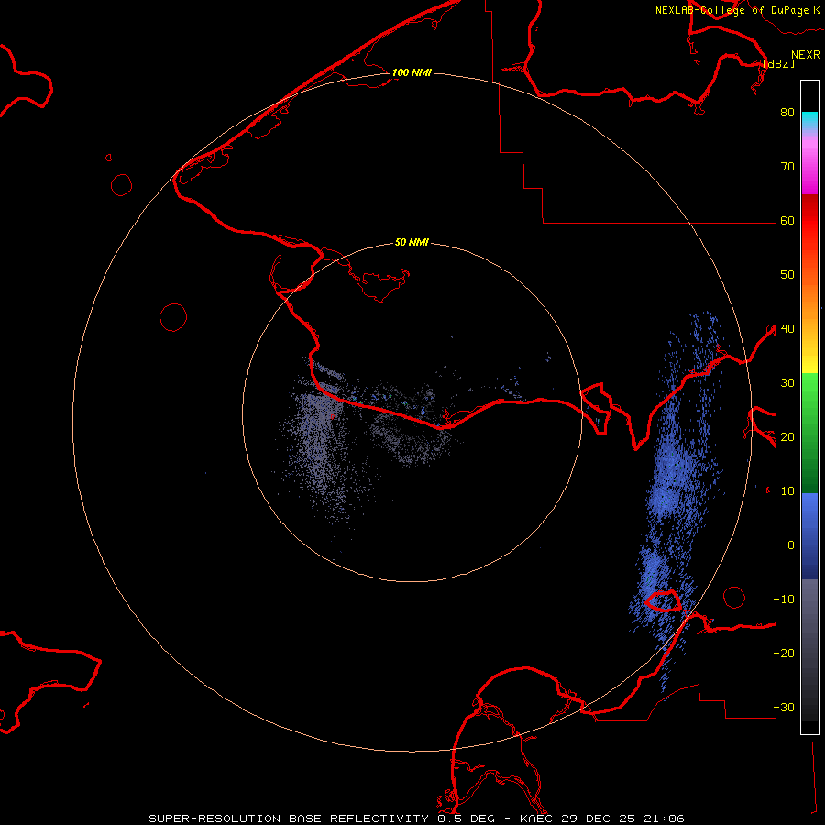Viewport: 825px width, 825px height.
Task: Click the 100 NMI range ring label
Action: point(412,72)
